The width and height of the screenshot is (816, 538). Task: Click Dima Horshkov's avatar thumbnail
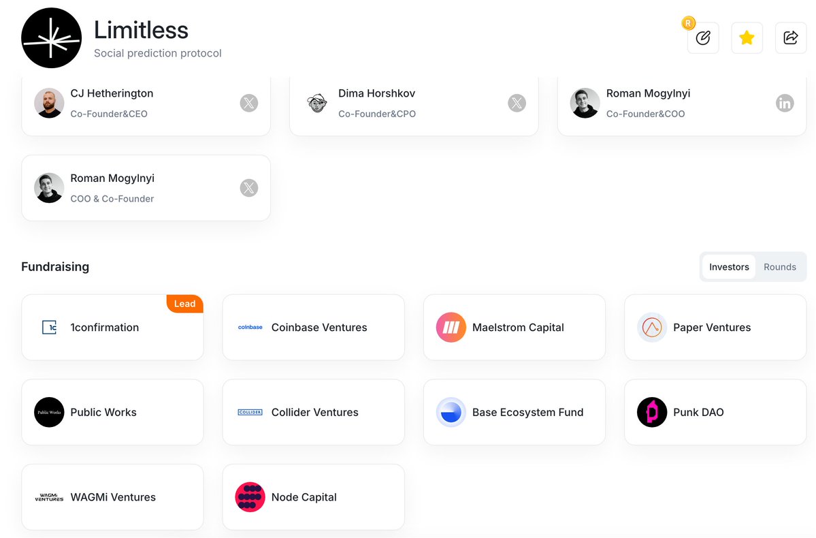click(316, 103)
